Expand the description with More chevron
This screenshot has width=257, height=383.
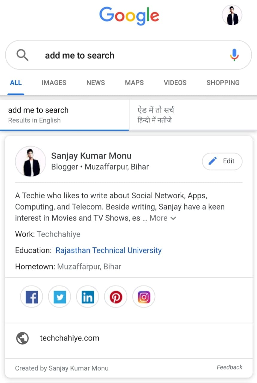[163, 218]
